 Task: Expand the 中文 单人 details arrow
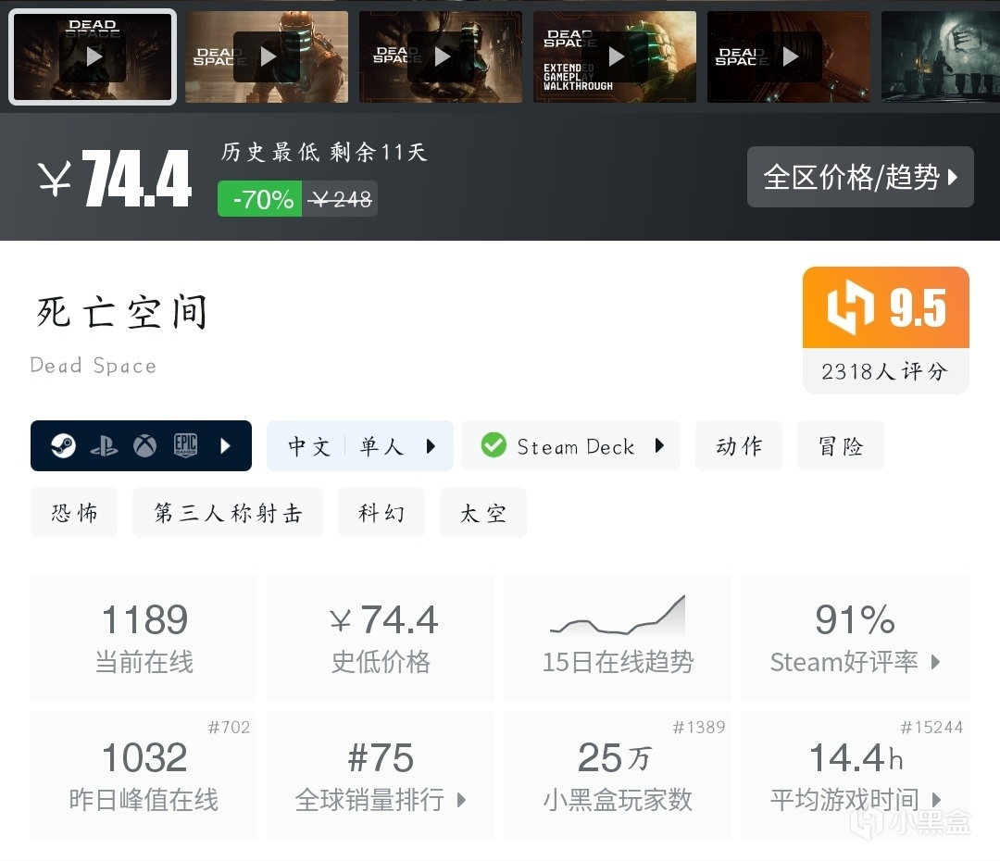(431, 446)
